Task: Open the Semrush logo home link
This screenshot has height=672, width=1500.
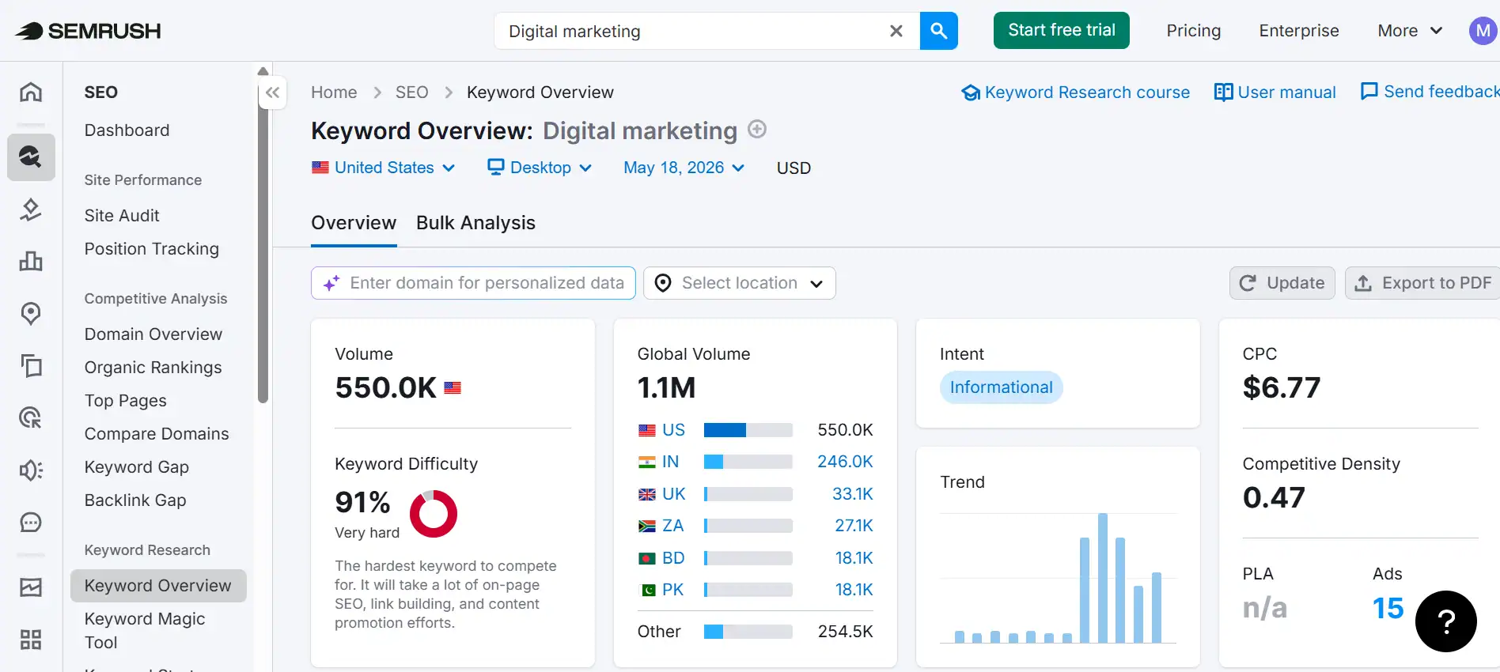Action: 88,31
